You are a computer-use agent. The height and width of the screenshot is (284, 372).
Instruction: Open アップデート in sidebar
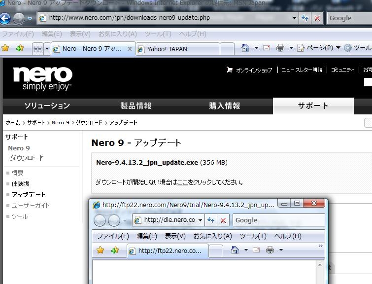[x=28, y=194]
